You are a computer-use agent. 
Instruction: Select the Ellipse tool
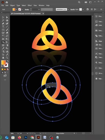coord(3,30)
